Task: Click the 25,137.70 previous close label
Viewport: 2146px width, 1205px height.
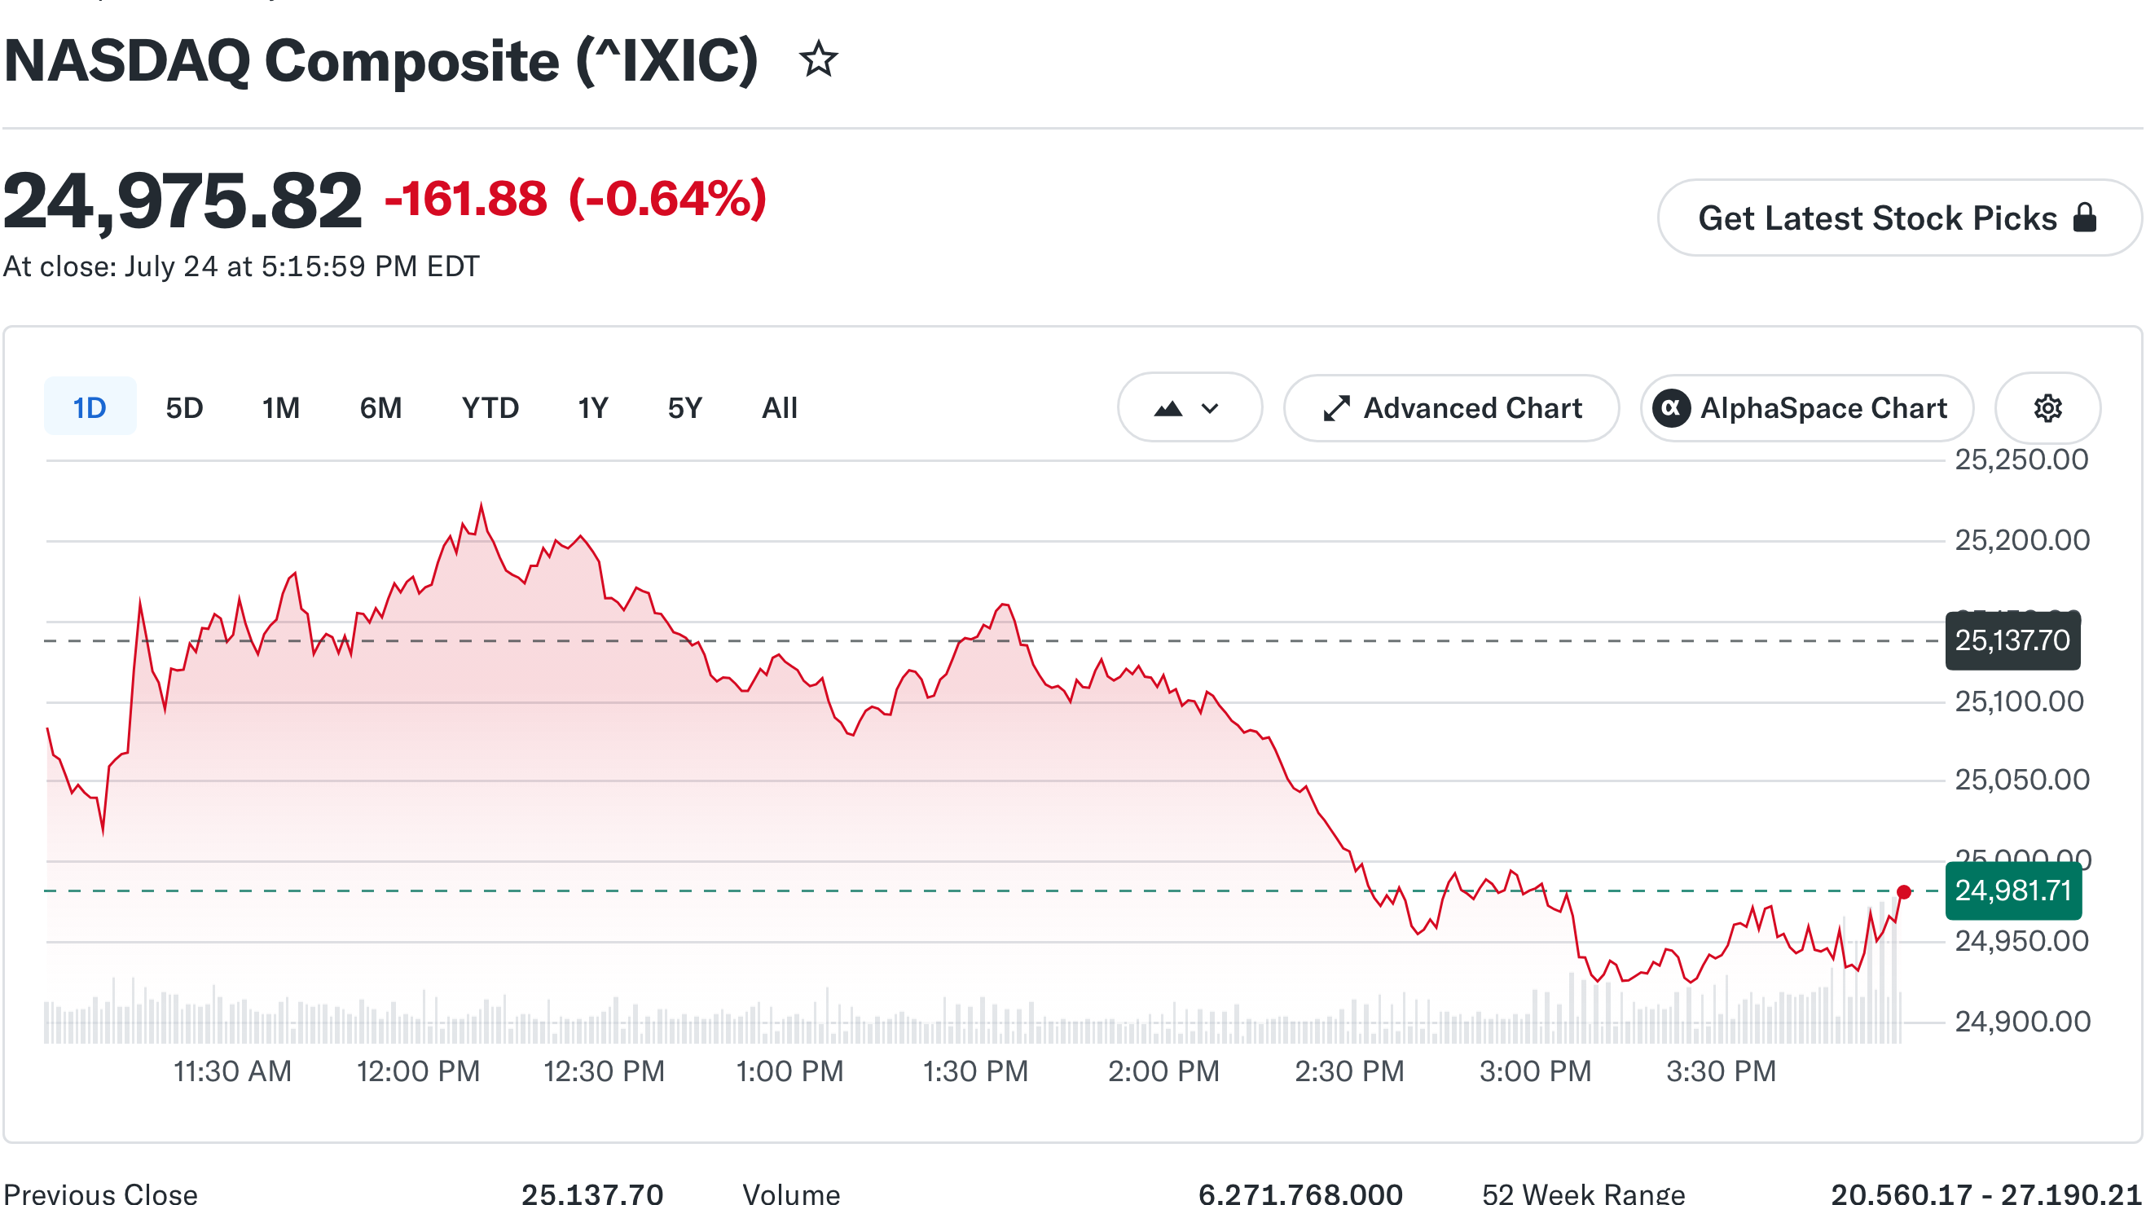Action: coord(2012,641)
